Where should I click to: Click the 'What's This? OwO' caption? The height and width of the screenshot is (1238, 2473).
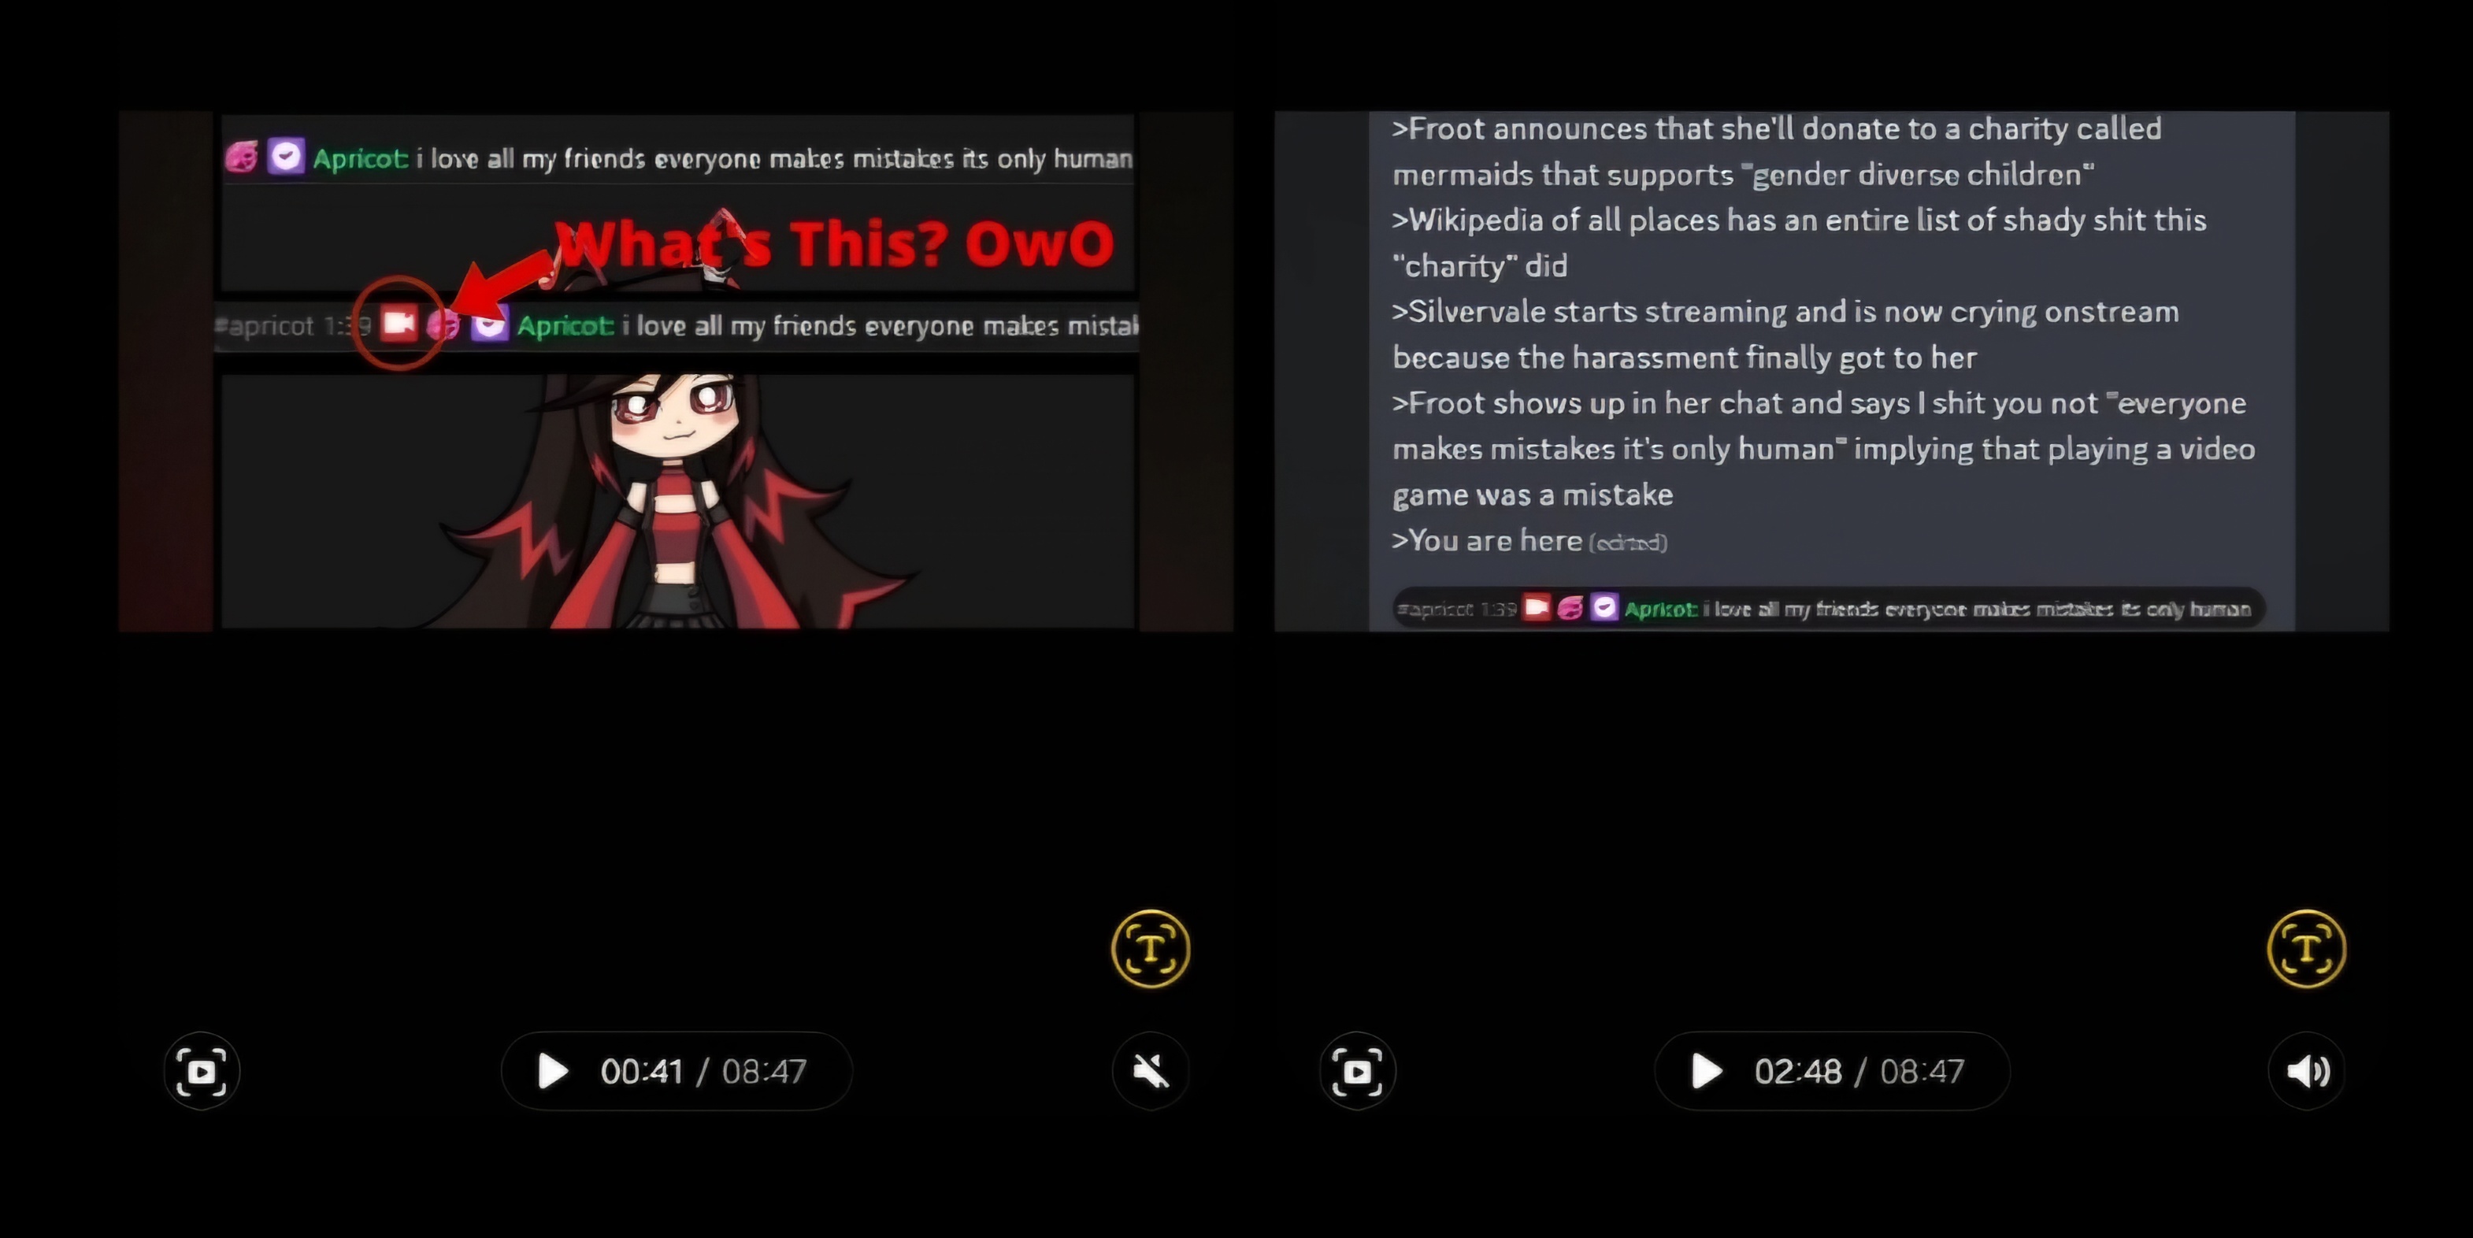[834, 243]
